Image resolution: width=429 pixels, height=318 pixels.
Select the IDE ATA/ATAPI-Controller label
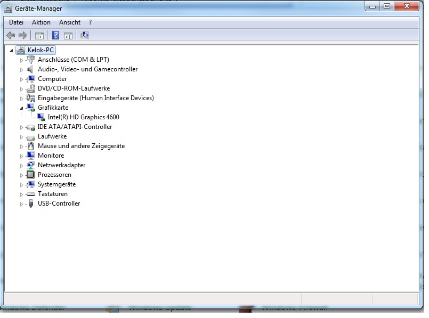click(x=75, y=127)
